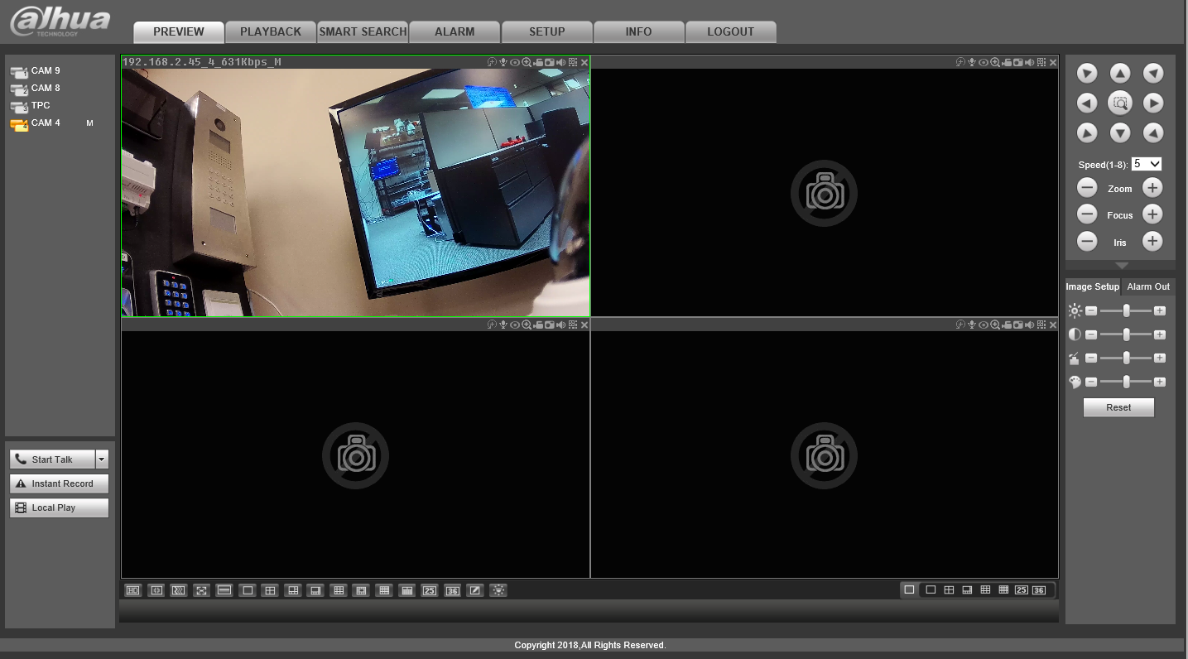The height and width of the screenshot is (659, 1188).
Task: Click digital zoom icon in CAM 4 window
Action: (526, 62)
